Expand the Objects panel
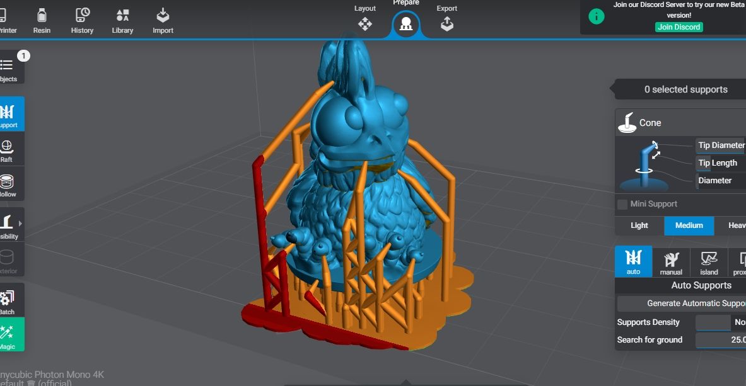746x386 pixels. tap(9, 69)
